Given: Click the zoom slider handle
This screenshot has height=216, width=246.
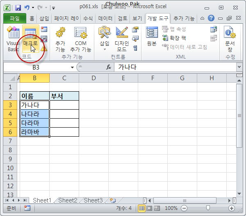Looking at the screenshot, I should coord(208,208).
